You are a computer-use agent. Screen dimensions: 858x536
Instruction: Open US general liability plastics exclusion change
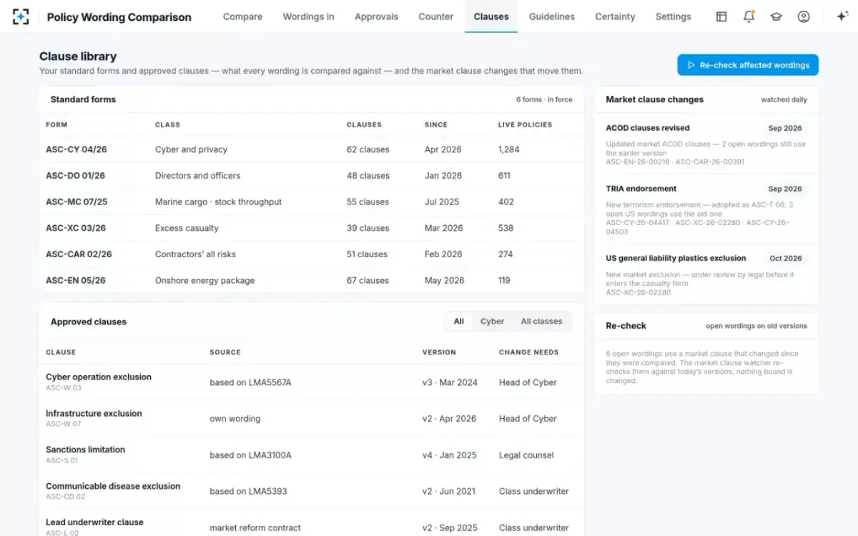[x=707, y=274]
